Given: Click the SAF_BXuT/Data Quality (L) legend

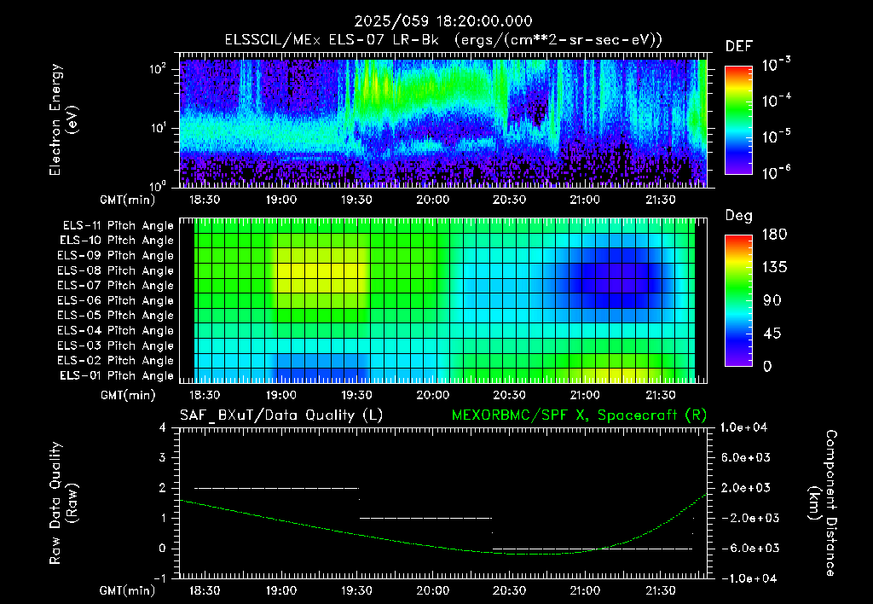Looking at the screenshot, I should 281,415.
